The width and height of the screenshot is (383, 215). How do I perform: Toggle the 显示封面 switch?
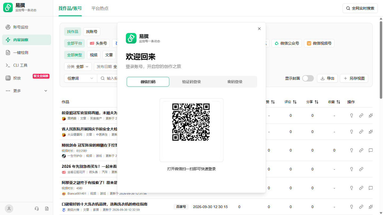pos(308,78)
